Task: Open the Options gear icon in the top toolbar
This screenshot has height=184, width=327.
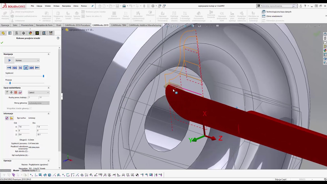Action: coord(153,6)
